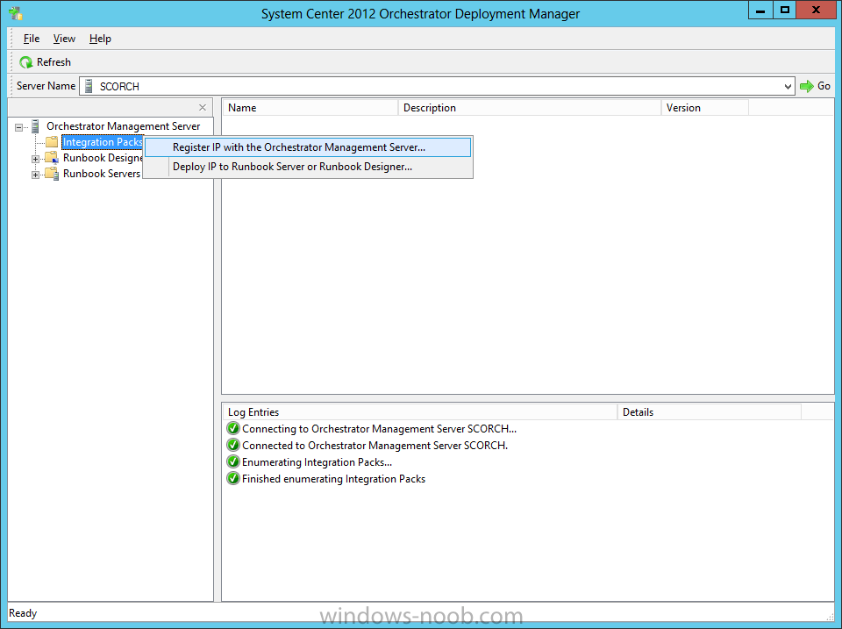Expand the Runbook Designers node
Screen dimensions: 842x629
click(35, 159)
